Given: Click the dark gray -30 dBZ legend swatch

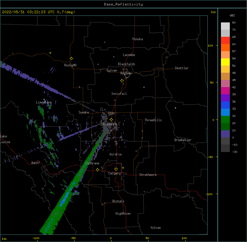Looking at the screenshot, I should click(x=225, y=148).
